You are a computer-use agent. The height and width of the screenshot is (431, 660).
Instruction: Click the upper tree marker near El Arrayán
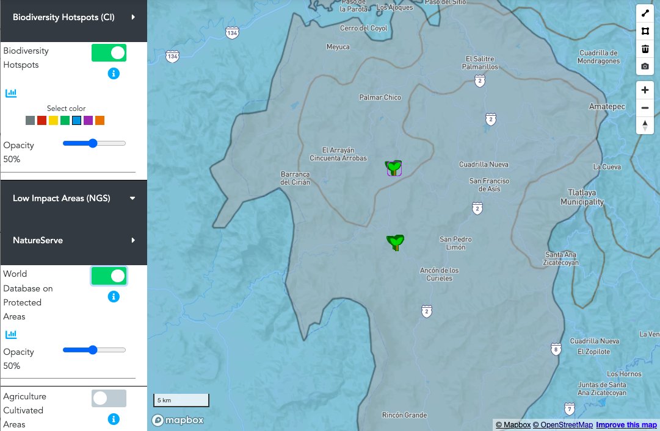(x=394, y=168)
